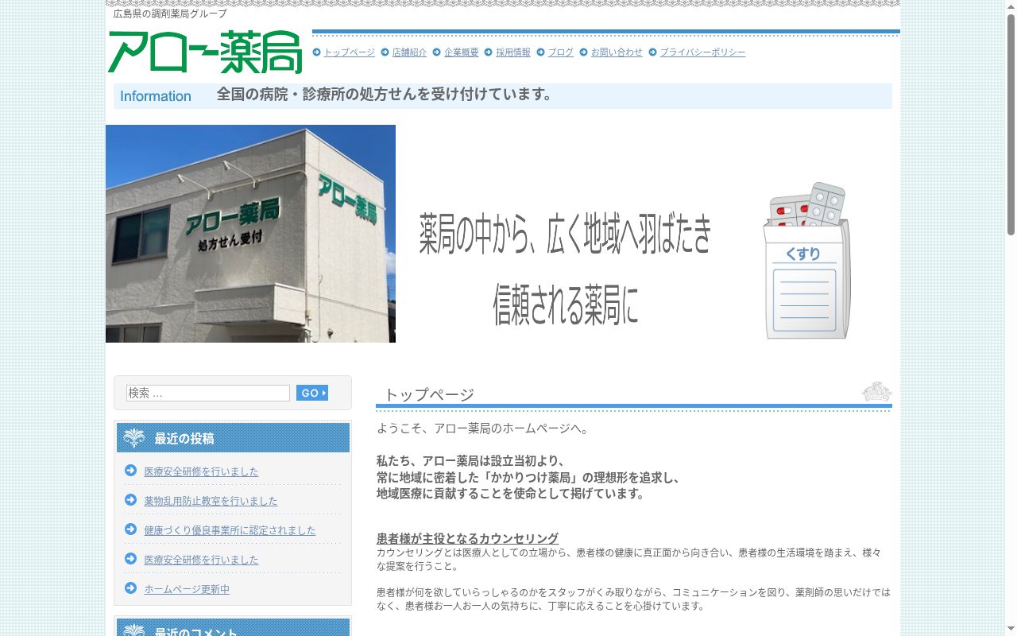Click the scrollbar down arrow

(x=1011, y=630)
